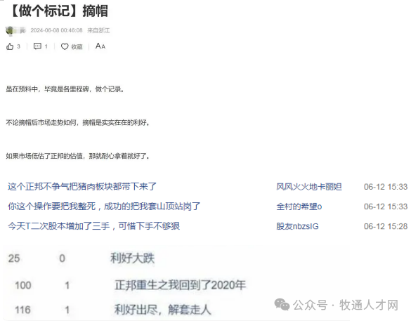This screenshot has width=411, height=321.
Task: Open comments via the speech bubble icon
Action: point(37,46)
